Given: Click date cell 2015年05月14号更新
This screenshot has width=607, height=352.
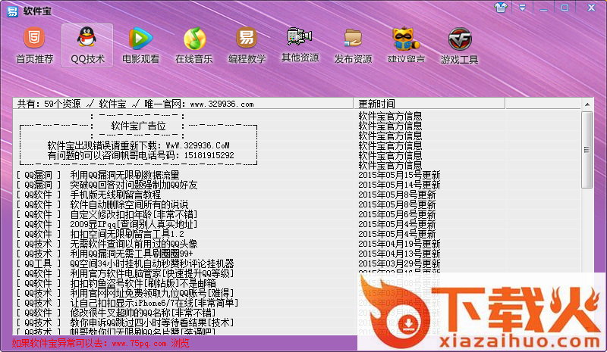Looking at the screenshot, I should [x=399, y=185].
